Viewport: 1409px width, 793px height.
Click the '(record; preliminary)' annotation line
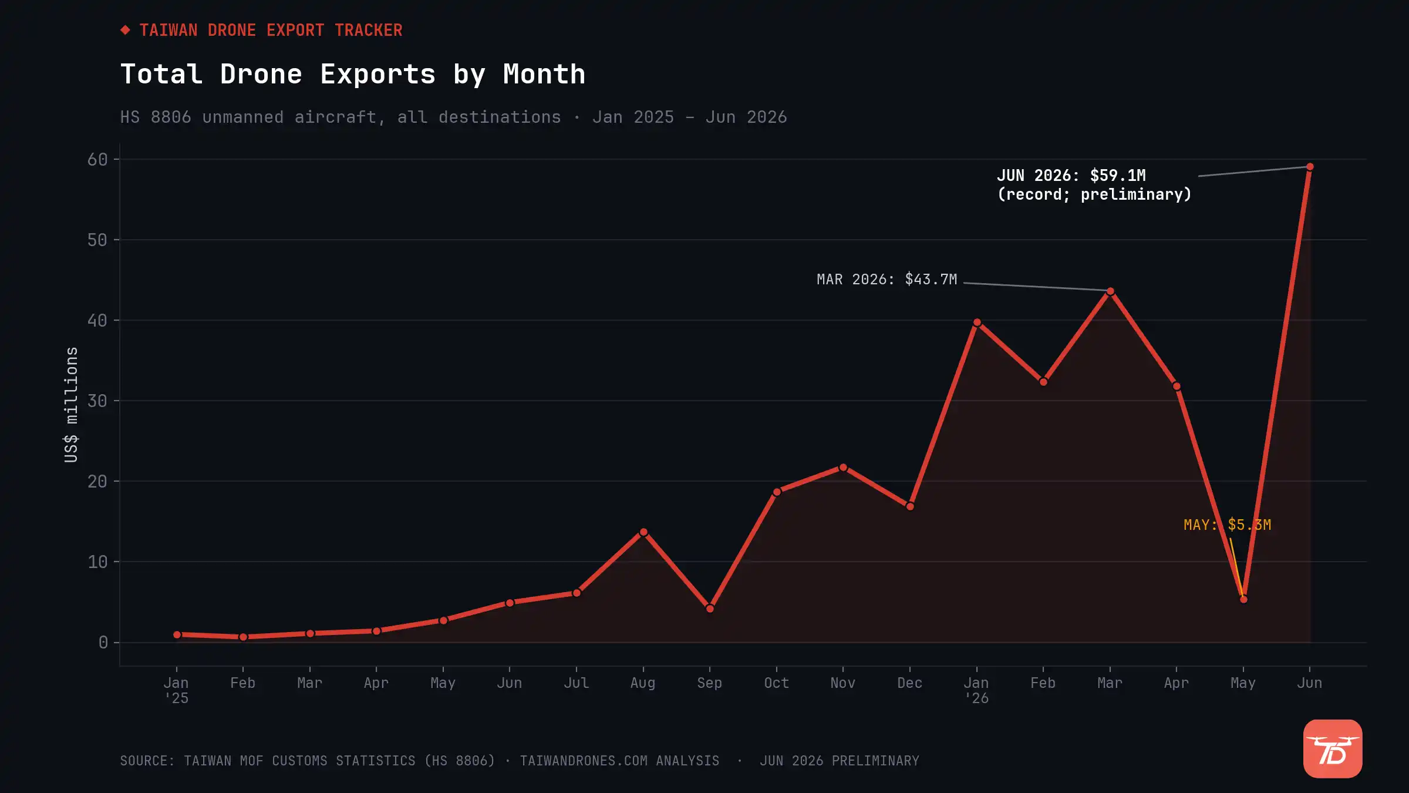coord(1094,194)
